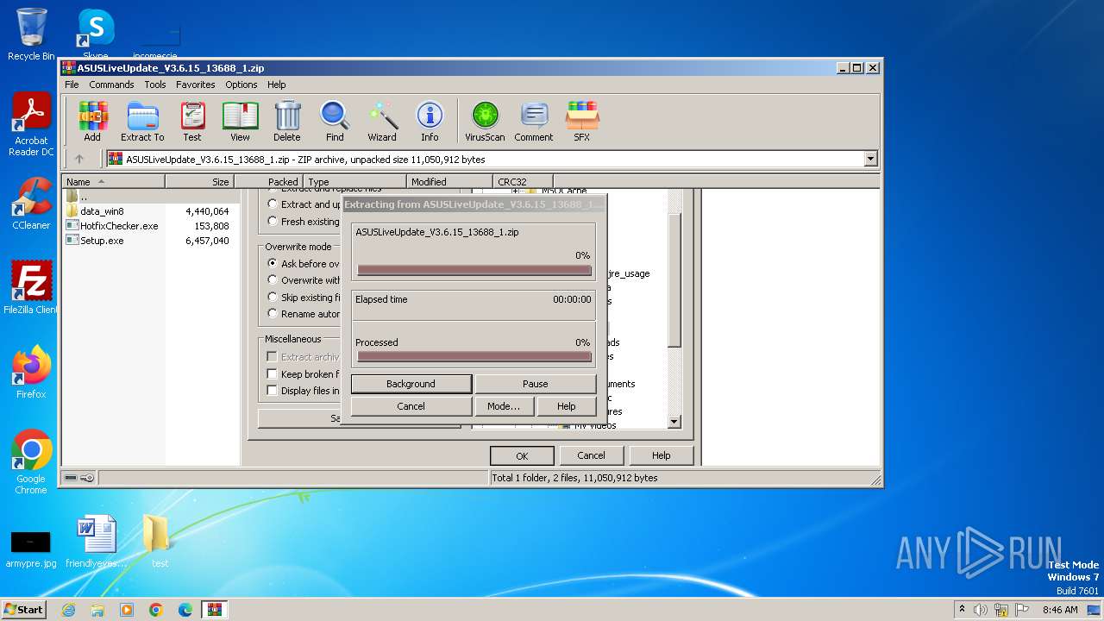The image size is (1104, 621).
Task: Enable 'Display files in...' checkbox
Action: coord(272,391)
